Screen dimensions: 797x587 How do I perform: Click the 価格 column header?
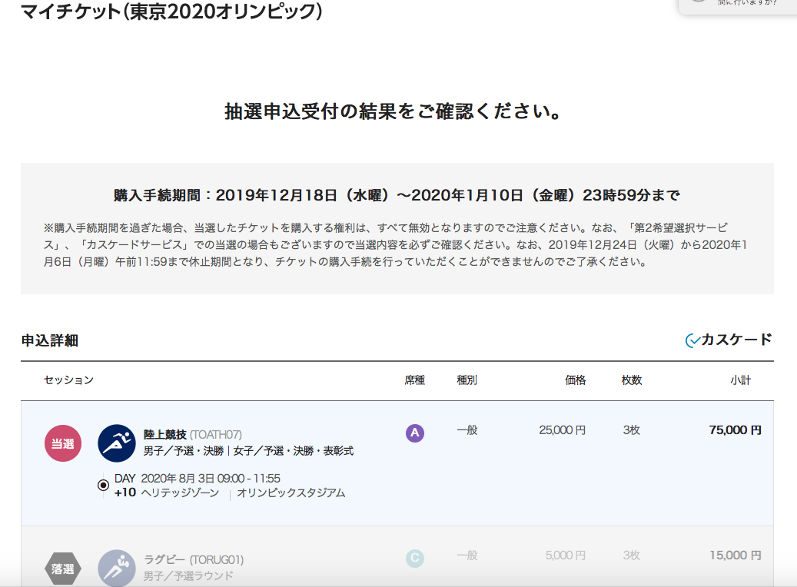coord(576,380)
